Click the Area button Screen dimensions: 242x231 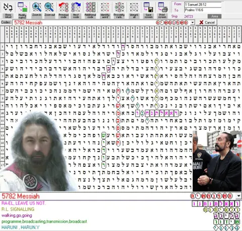pos(214,16)
